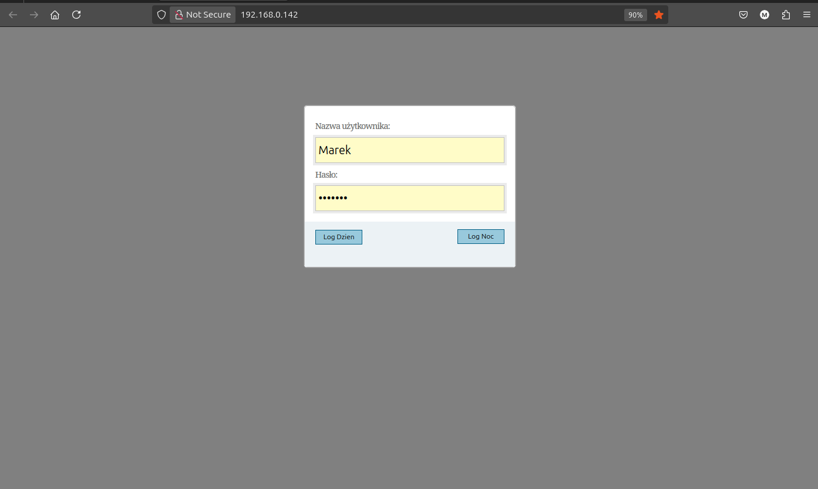This screenshot has width=818, height=489.
Task: Open the tracking protection shield panel
Action: pos(161,15)
